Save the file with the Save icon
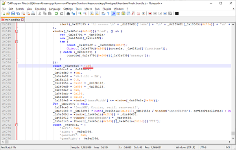The image size is (236, 150). [x=13, y=14]
